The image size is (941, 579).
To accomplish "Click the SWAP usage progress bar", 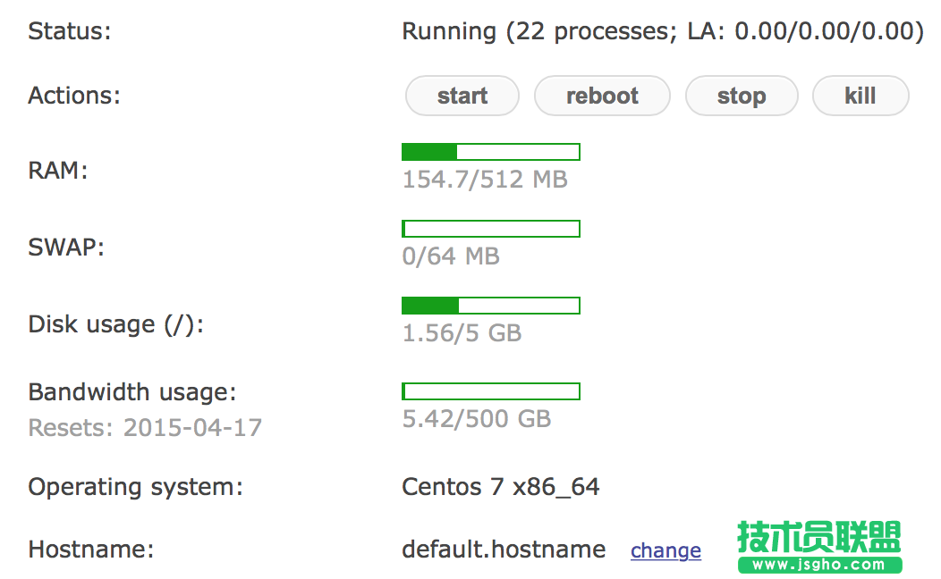I will point(491,229).
